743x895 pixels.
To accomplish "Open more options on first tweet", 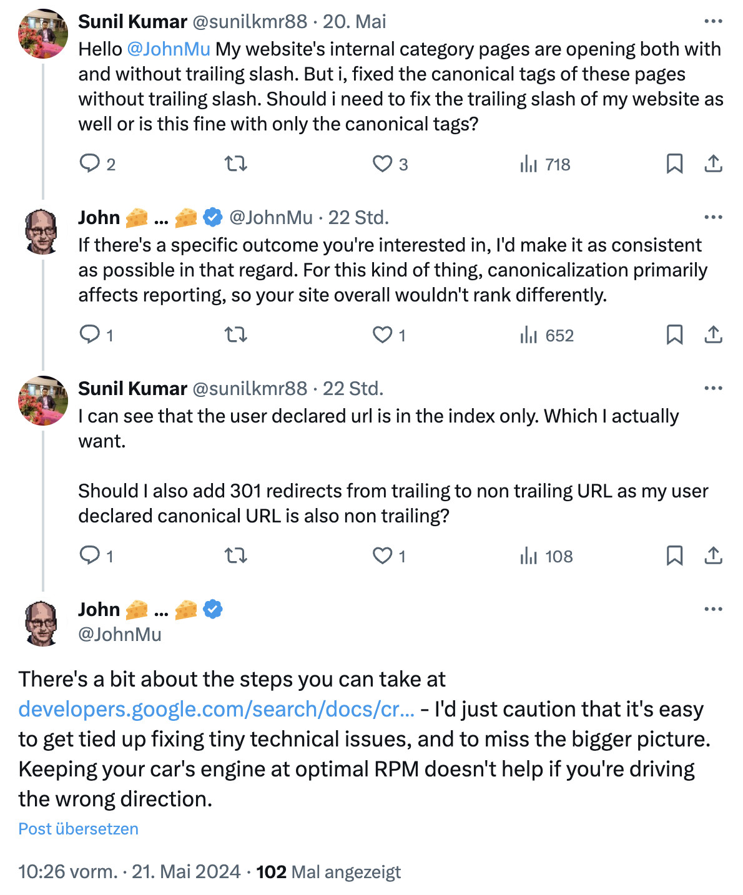I will click(713, 21).
